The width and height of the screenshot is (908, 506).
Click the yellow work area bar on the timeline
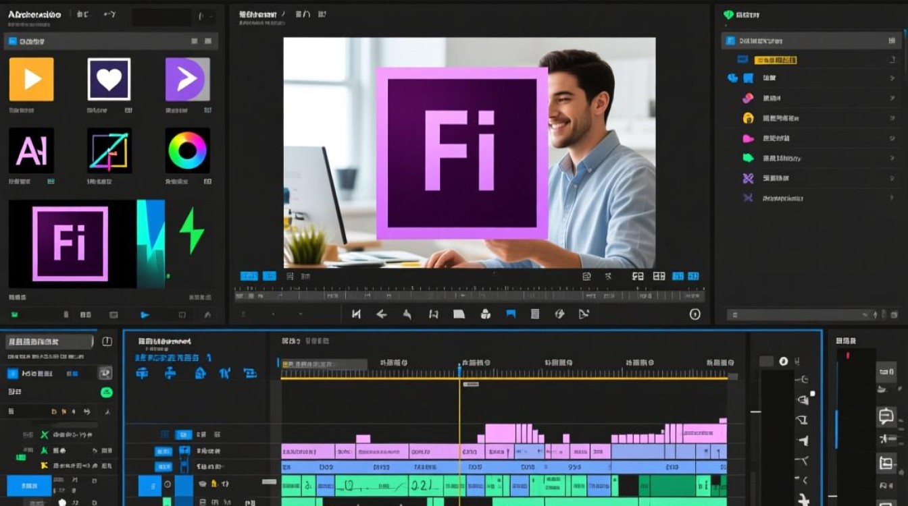[x=504, y=378]
